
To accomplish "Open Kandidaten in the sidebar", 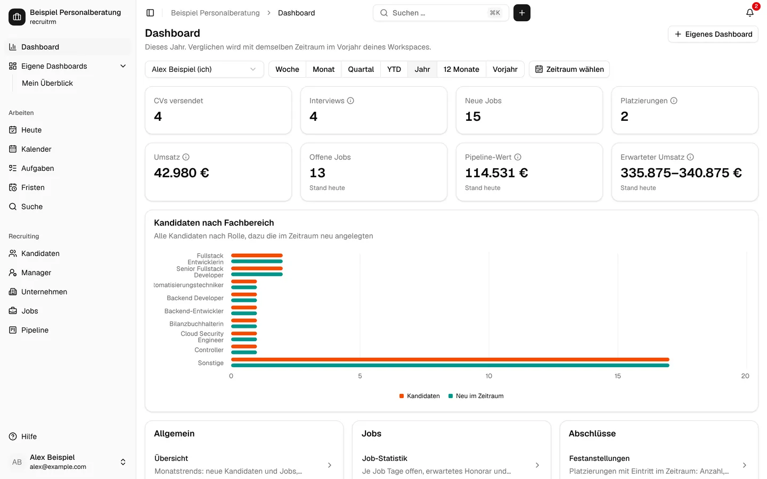I will pos(67,253).
